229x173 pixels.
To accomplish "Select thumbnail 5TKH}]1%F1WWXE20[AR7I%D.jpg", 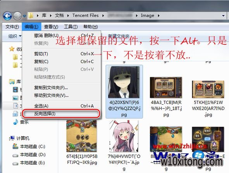I will tap(208, 89).
